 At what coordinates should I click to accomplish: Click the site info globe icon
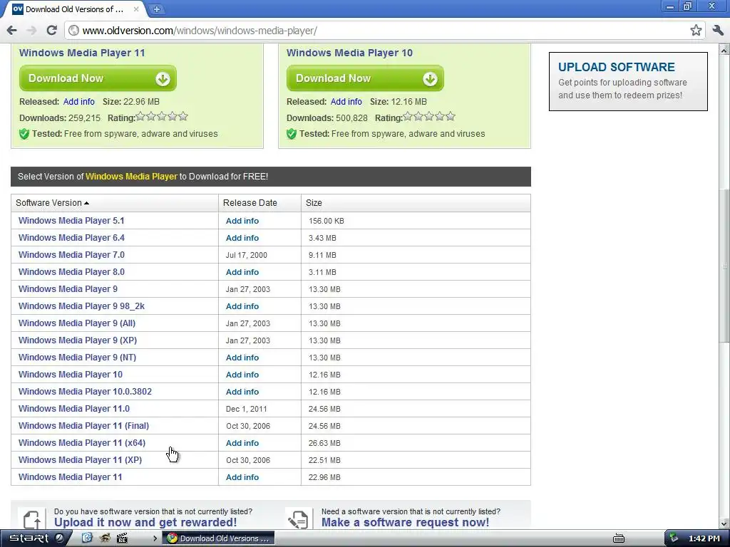(73, 31)
